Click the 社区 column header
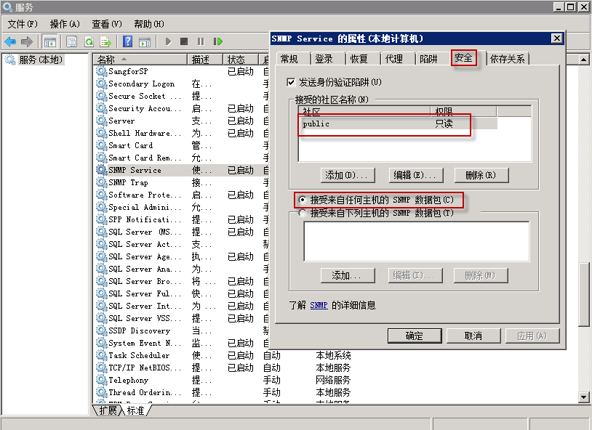Image resolution: width=592 pixels, height=430 pixels. pos(364,111)
